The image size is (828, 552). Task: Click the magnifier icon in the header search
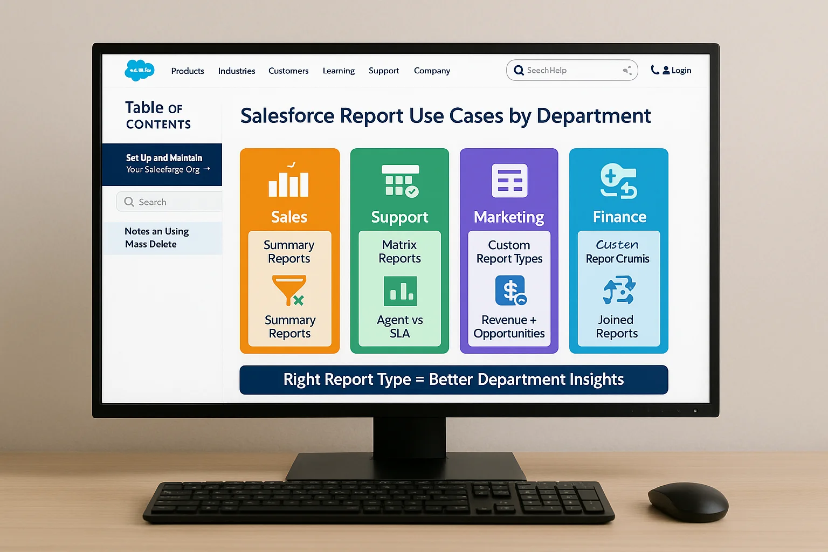(x=519, y=71)
